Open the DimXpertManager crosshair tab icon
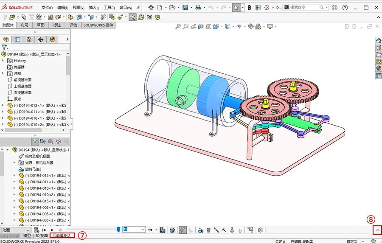The image size is (382, 244). [41, 39]
